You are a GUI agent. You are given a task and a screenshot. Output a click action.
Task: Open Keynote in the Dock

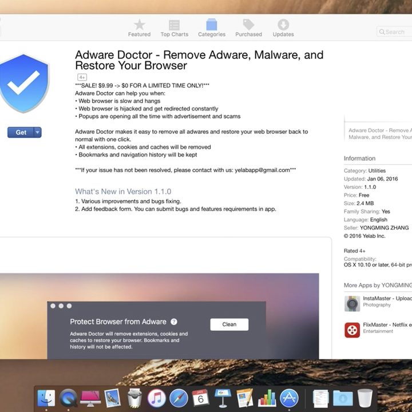coord(223,398)
